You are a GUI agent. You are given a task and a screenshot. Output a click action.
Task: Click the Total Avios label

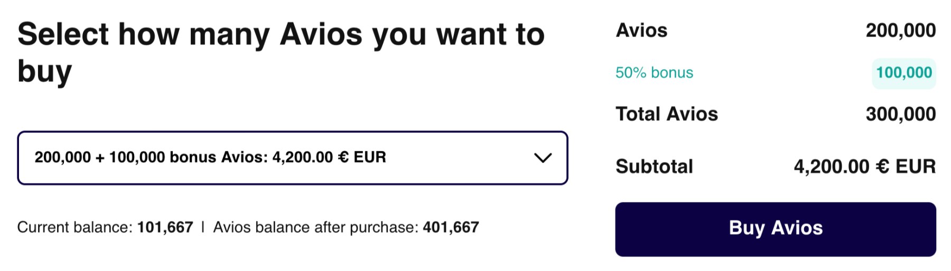[667, 114]
